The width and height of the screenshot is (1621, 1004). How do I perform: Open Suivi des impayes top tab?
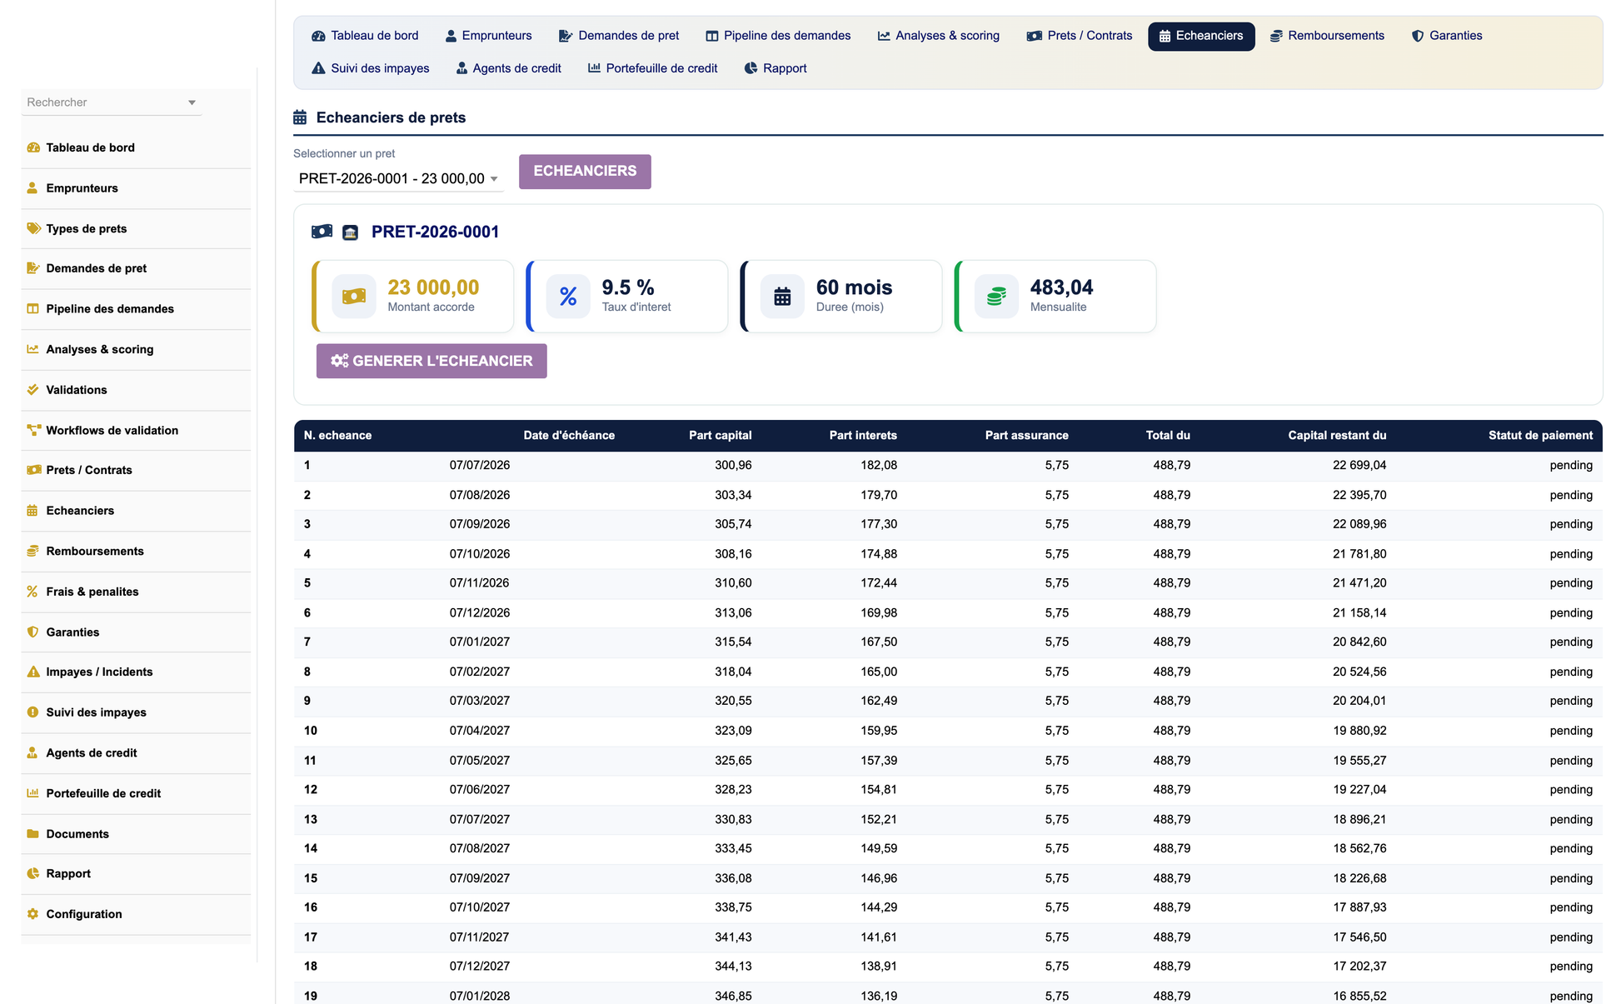(x=371, y=68)
